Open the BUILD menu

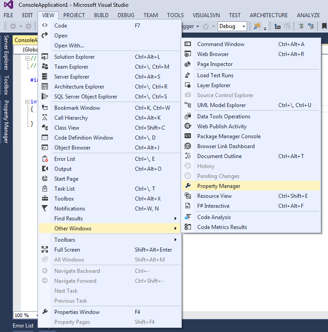(x=101, y=15)
